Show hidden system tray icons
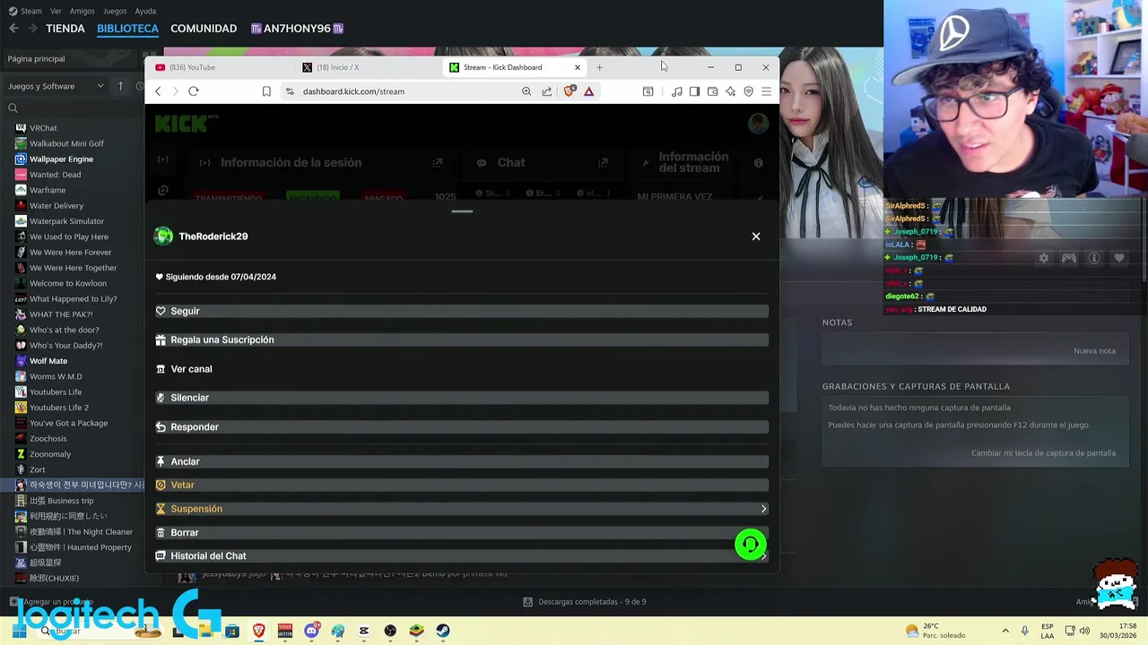 pos(1005,631)
